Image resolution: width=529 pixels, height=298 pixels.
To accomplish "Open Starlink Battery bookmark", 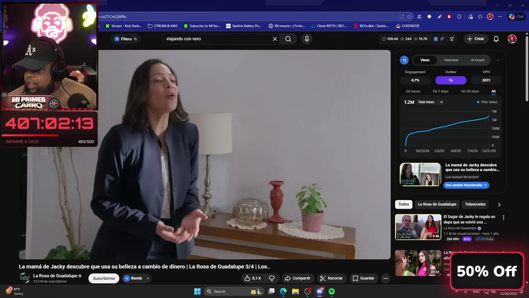I will tap(244, 26).
